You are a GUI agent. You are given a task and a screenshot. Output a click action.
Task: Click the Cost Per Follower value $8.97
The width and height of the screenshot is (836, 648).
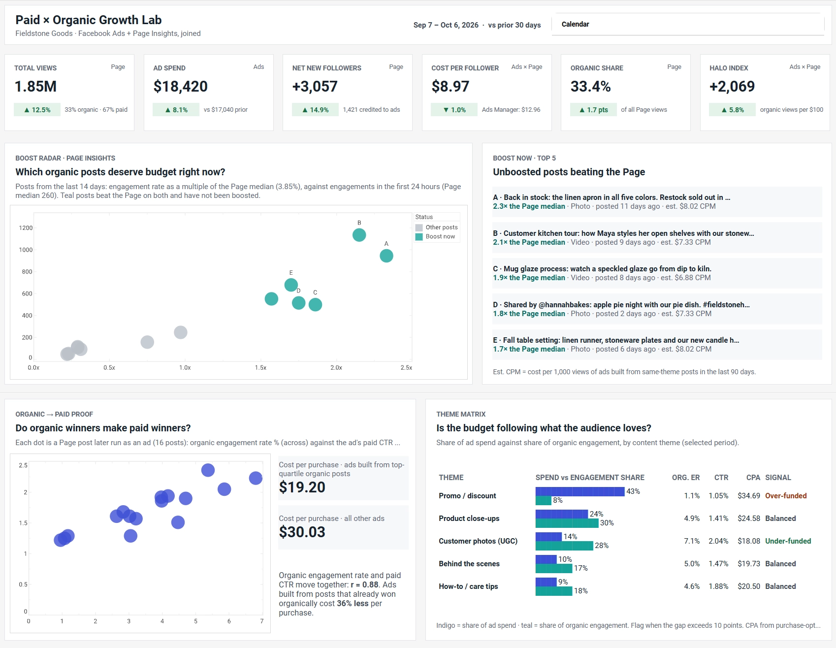pos(450,87)
